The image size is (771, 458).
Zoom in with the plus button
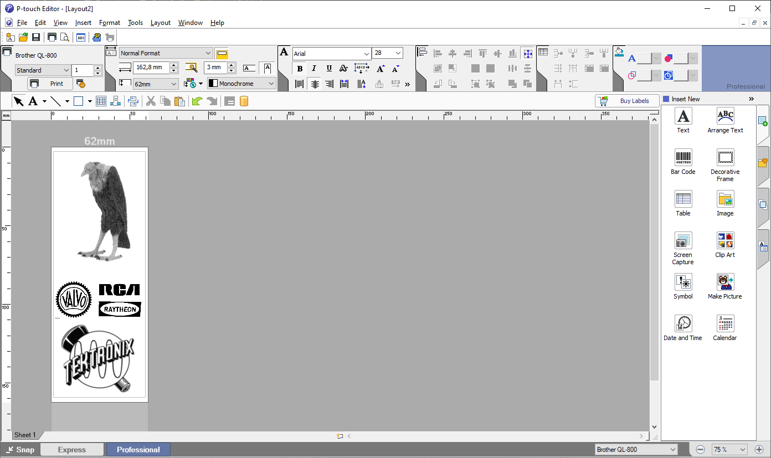[x=759, y=450]
